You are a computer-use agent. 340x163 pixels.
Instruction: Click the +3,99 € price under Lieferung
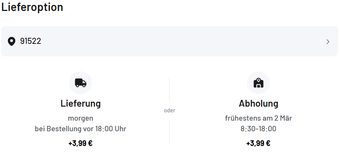[x=80, y=143]
